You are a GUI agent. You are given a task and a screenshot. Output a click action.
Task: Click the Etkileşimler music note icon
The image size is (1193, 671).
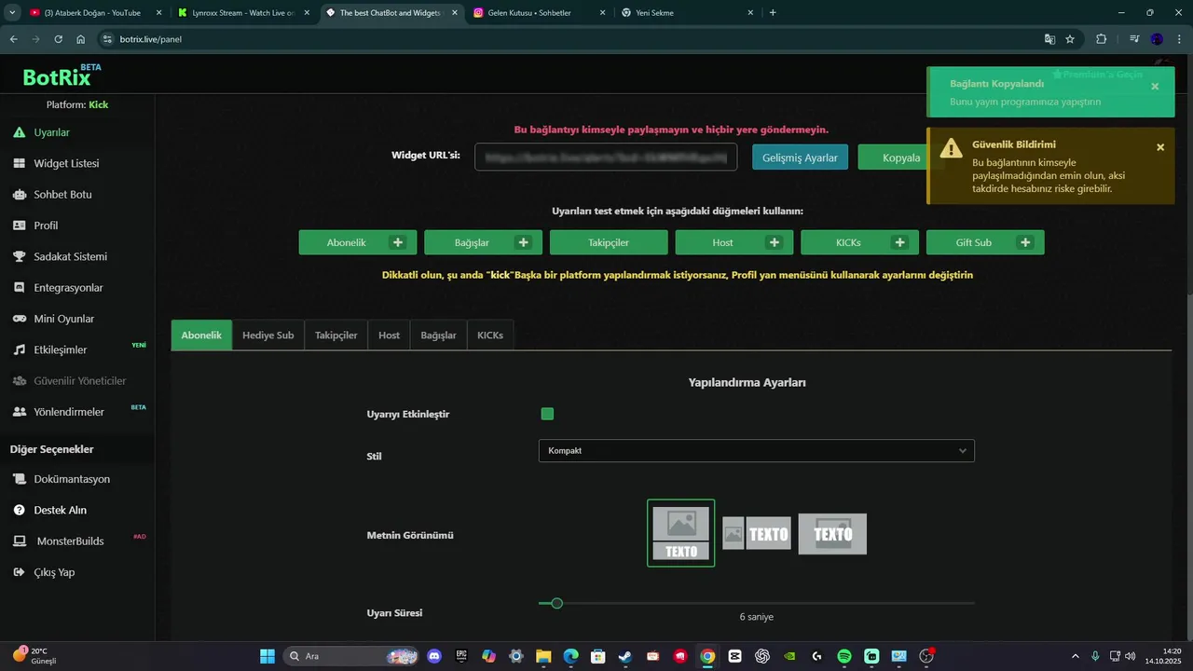[x=19, y=349]
